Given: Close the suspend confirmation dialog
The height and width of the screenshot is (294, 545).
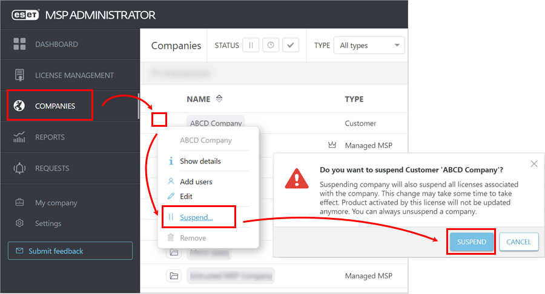Looking at the screenshot, I should [534, 164].
